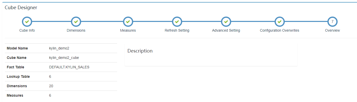Click the Lookup Table row
Image resolution: width=357 pixels, height=102 pixels.
pos(61,76)
